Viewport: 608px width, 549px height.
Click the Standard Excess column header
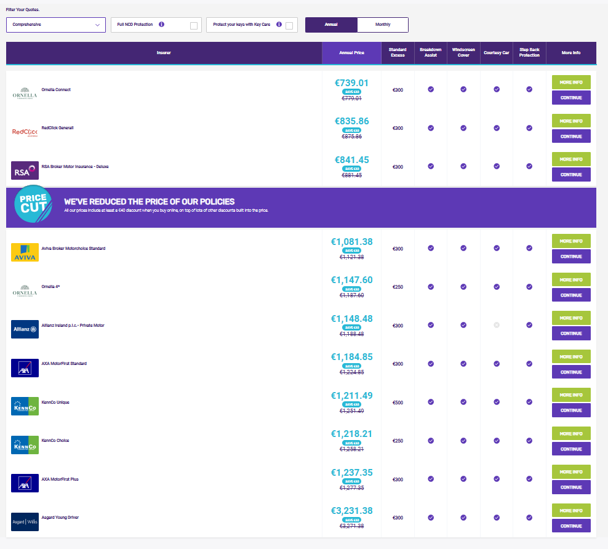(398, 53)
